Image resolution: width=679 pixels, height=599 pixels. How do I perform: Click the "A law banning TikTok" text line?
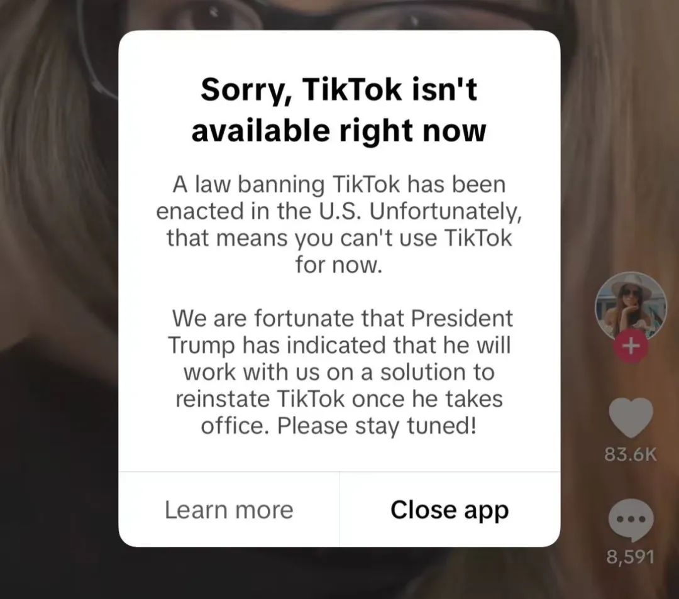[x=339, y=185]
